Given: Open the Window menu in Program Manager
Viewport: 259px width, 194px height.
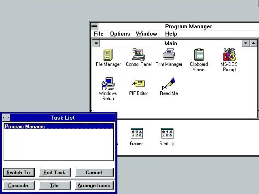Looking at the screenshot, I should 146,34.
